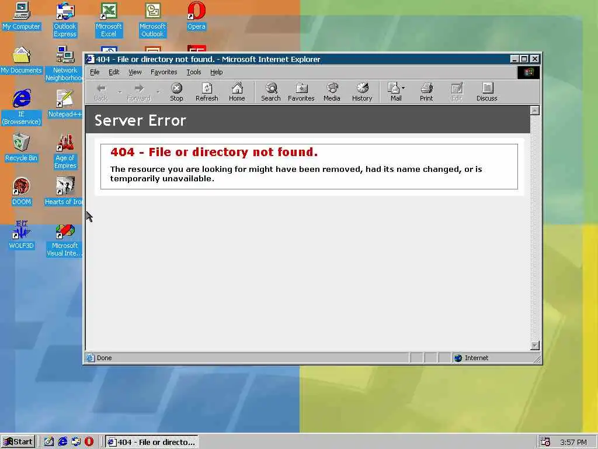Click the Done status text

coord(104,358)
